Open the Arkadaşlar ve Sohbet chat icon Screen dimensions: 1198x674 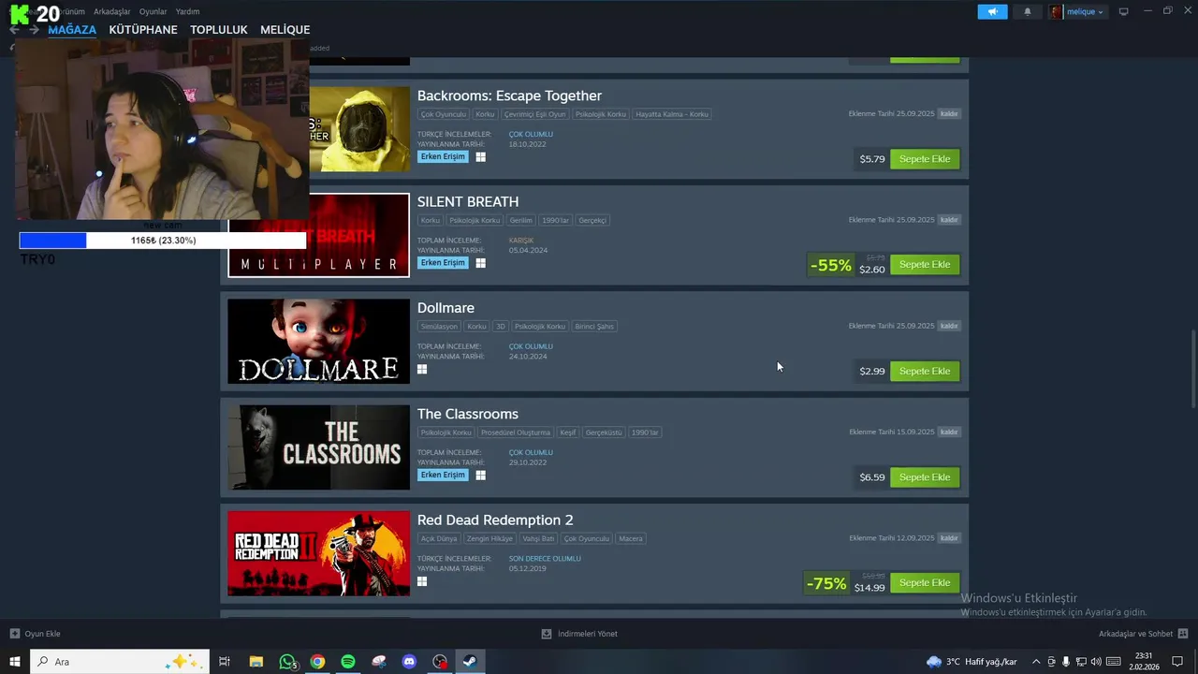tap(1183, 634)
